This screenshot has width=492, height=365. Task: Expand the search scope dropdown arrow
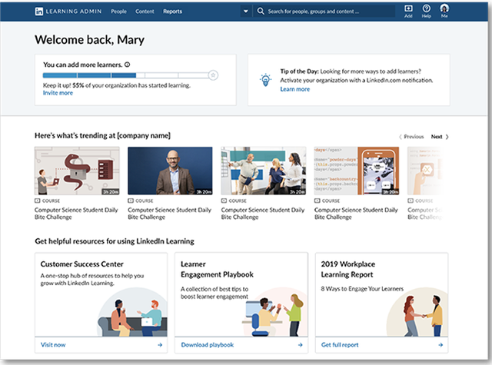[x=246, y=12]
